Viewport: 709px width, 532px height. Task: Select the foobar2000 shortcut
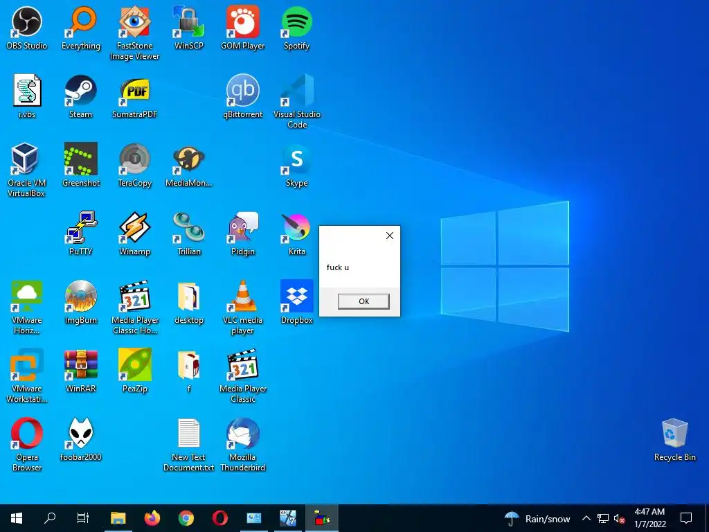[x=81, y=439]
